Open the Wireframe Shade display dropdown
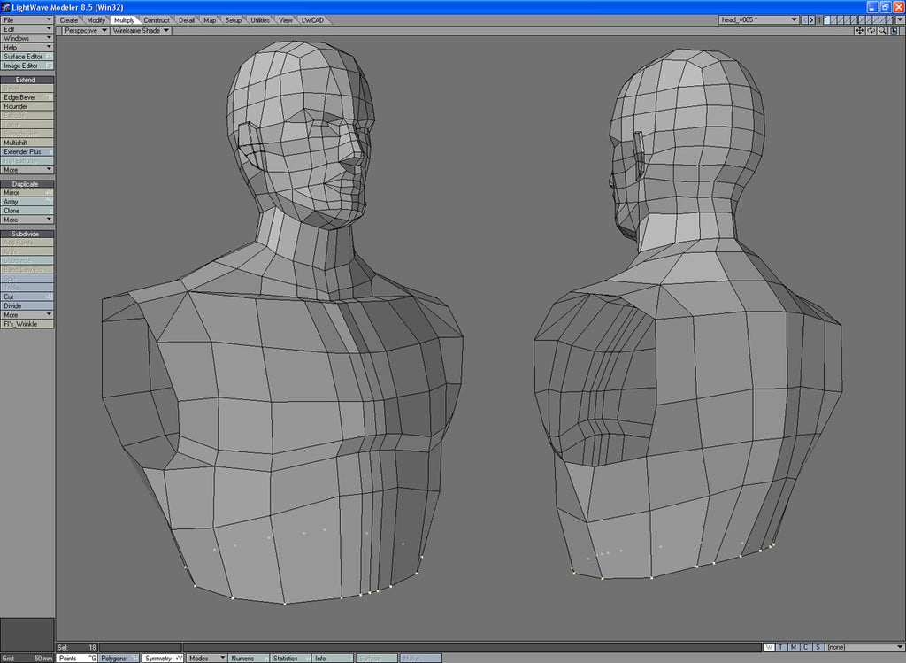906x663 pixels. point(140,31)
